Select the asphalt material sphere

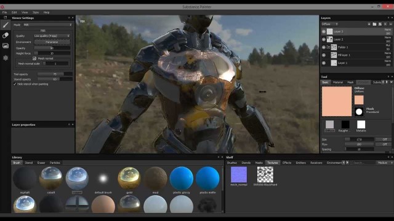(x=25, y=179)
